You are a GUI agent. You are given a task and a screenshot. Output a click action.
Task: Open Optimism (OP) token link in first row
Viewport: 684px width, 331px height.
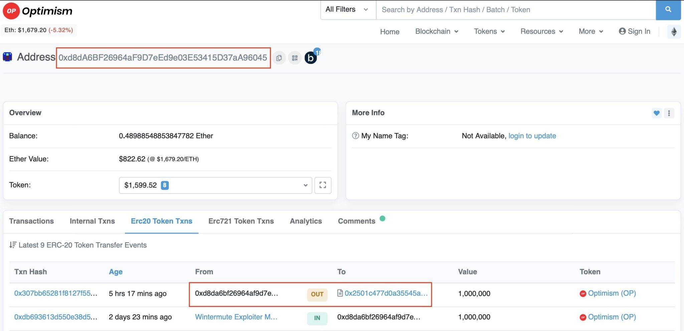coord(612,293)
